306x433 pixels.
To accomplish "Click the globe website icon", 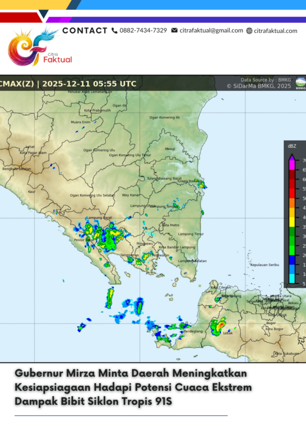I will (249, 31).
